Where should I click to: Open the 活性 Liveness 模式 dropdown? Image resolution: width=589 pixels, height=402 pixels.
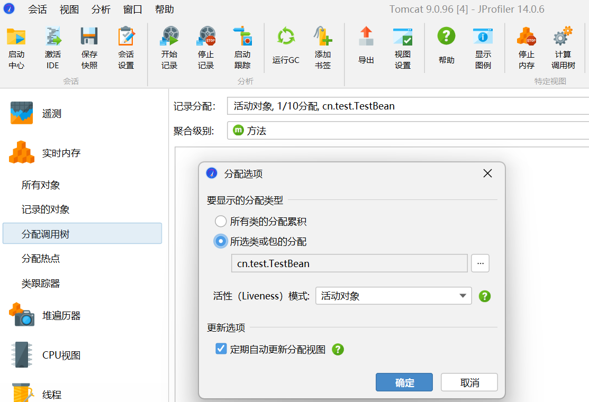[393, 296]
